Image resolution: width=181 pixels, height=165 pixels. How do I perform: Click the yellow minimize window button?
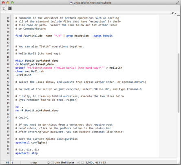pyautogui.click(x=8, y=2)
